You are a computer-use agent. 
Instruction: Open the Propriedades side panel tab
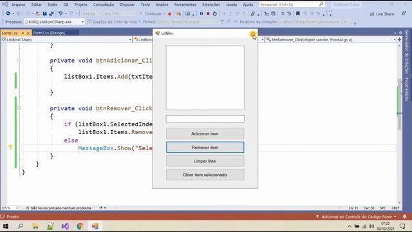click(407, 90)
